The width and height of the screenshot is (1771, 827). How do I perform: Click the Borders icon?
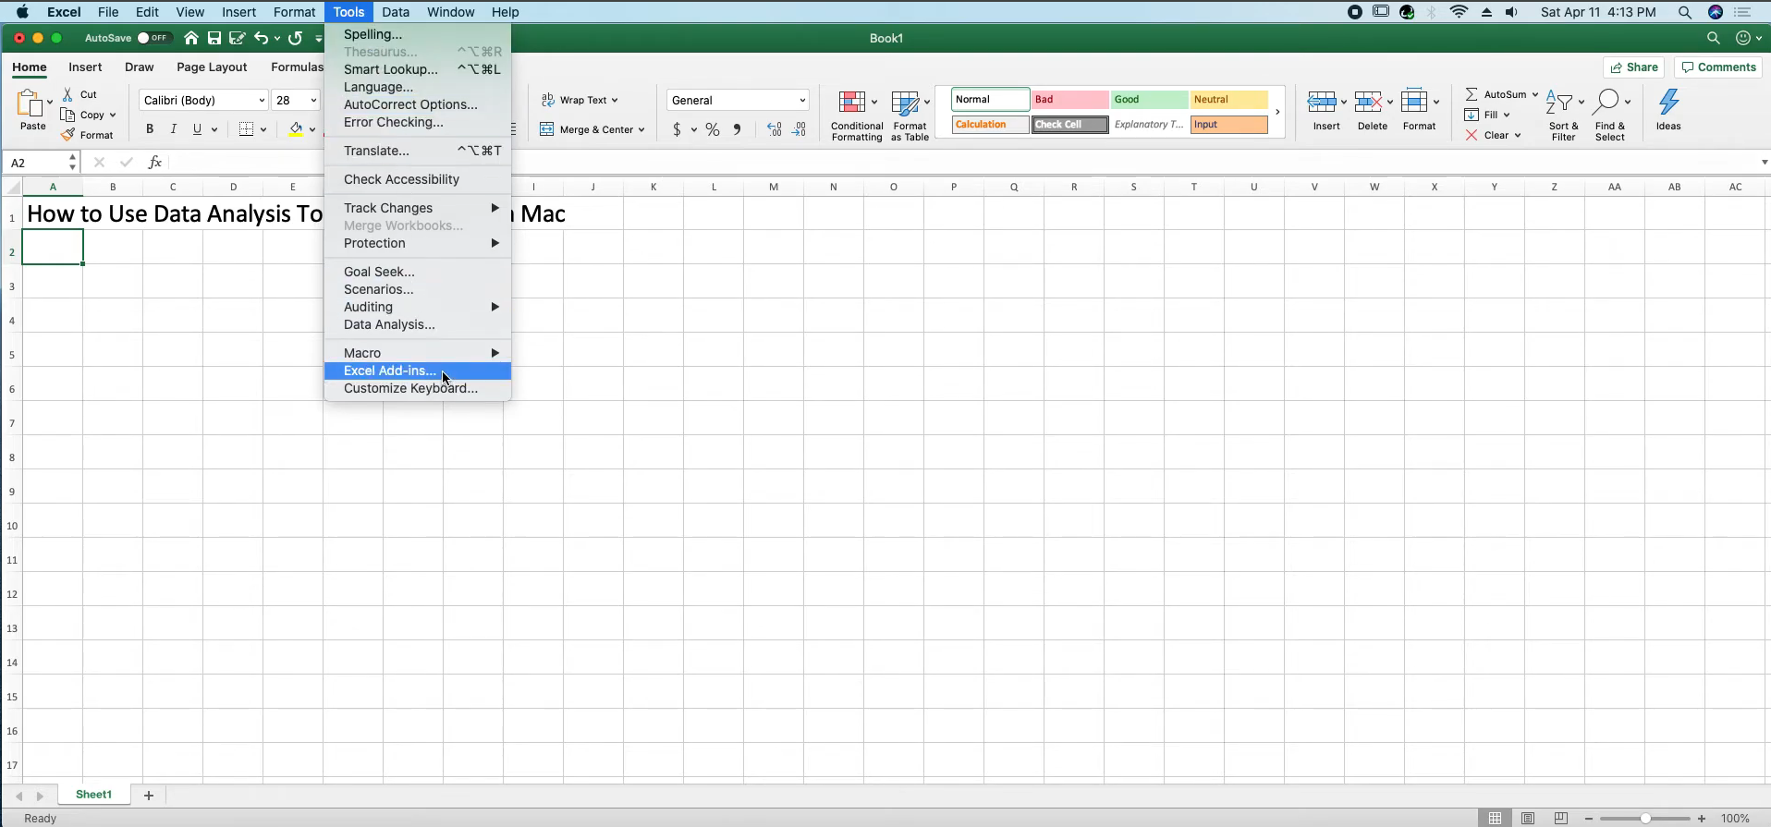(x=246, y=129)
